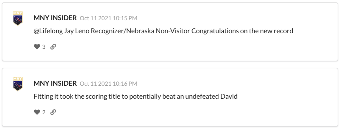Click the 'Congratulations on the new record' text
This screenshot has width=341, height=129.
242,31
